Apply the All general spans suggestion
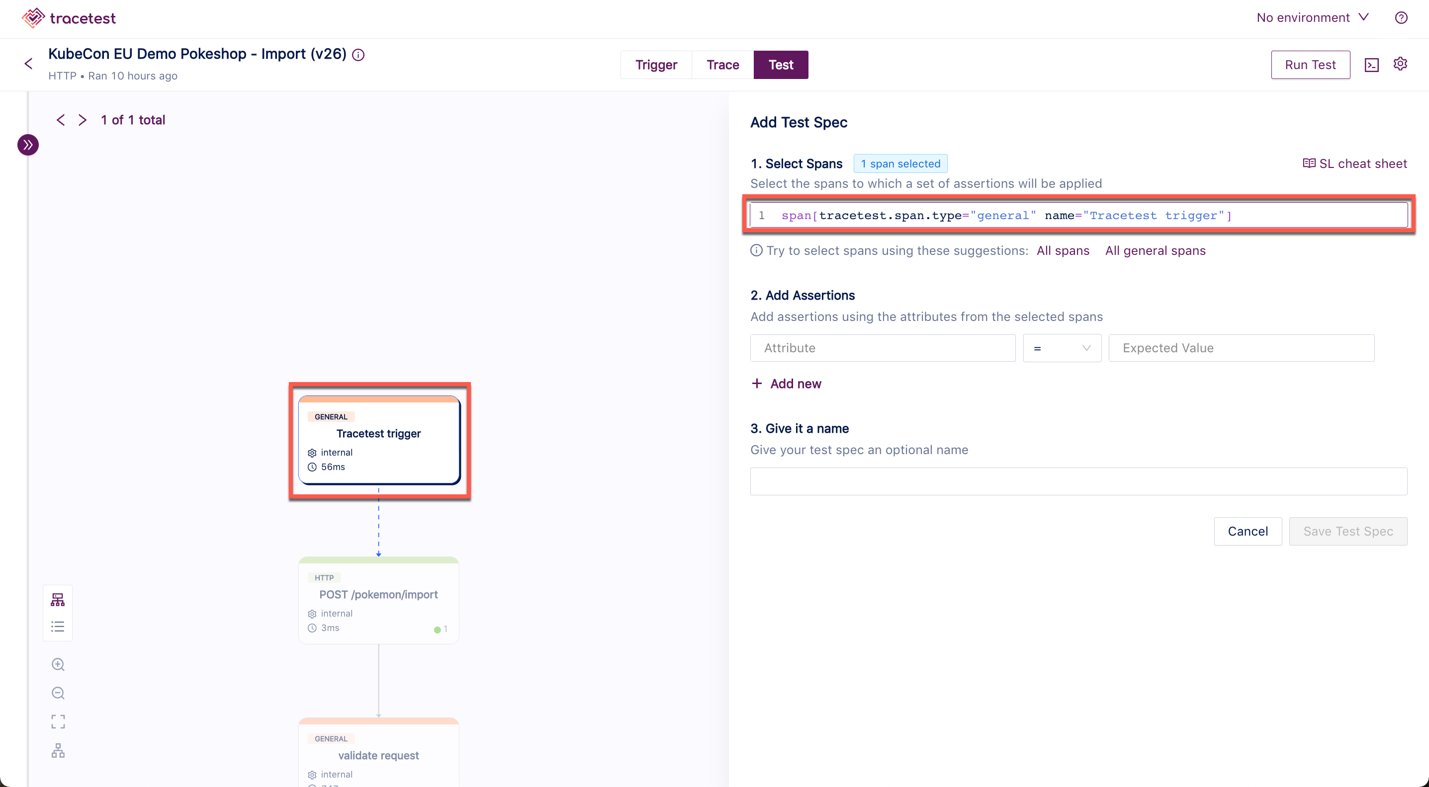Screen dimensions: 1429x787 (1155, 250)
